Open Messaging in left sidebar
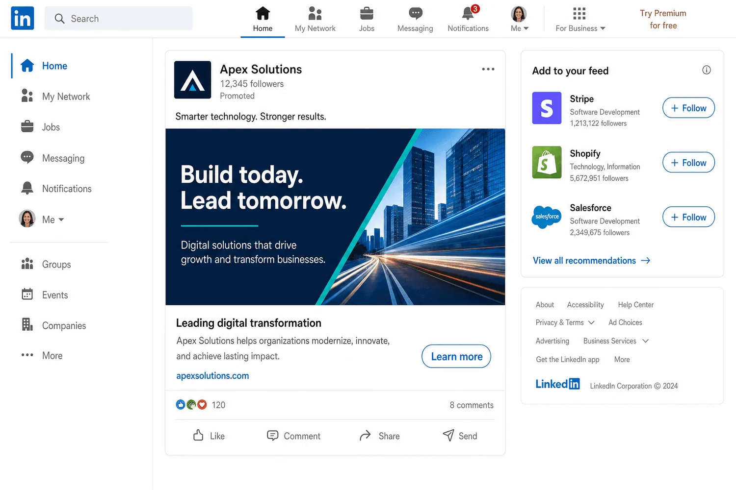Screen dimensions: 736x490 click(53, 158)
